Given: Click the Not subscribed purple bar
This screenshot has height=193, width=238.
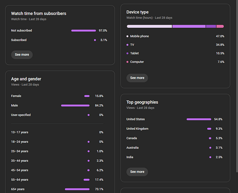Looking at the screenshot, I should click(x=83, y=30).
